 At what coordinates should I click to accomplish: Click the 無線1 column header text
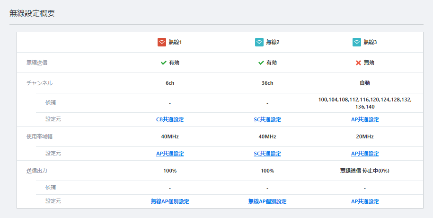pos(175,42)
